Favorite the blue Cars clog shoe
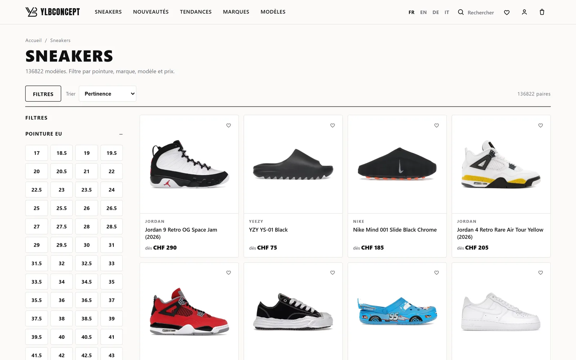Viewport: 576px width, 360px height. pyautogui.click(x=437, y=273)
